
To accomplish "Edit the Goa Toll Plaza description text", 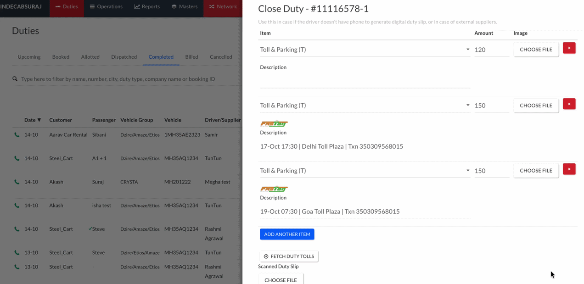I will [x=365, y=212].
